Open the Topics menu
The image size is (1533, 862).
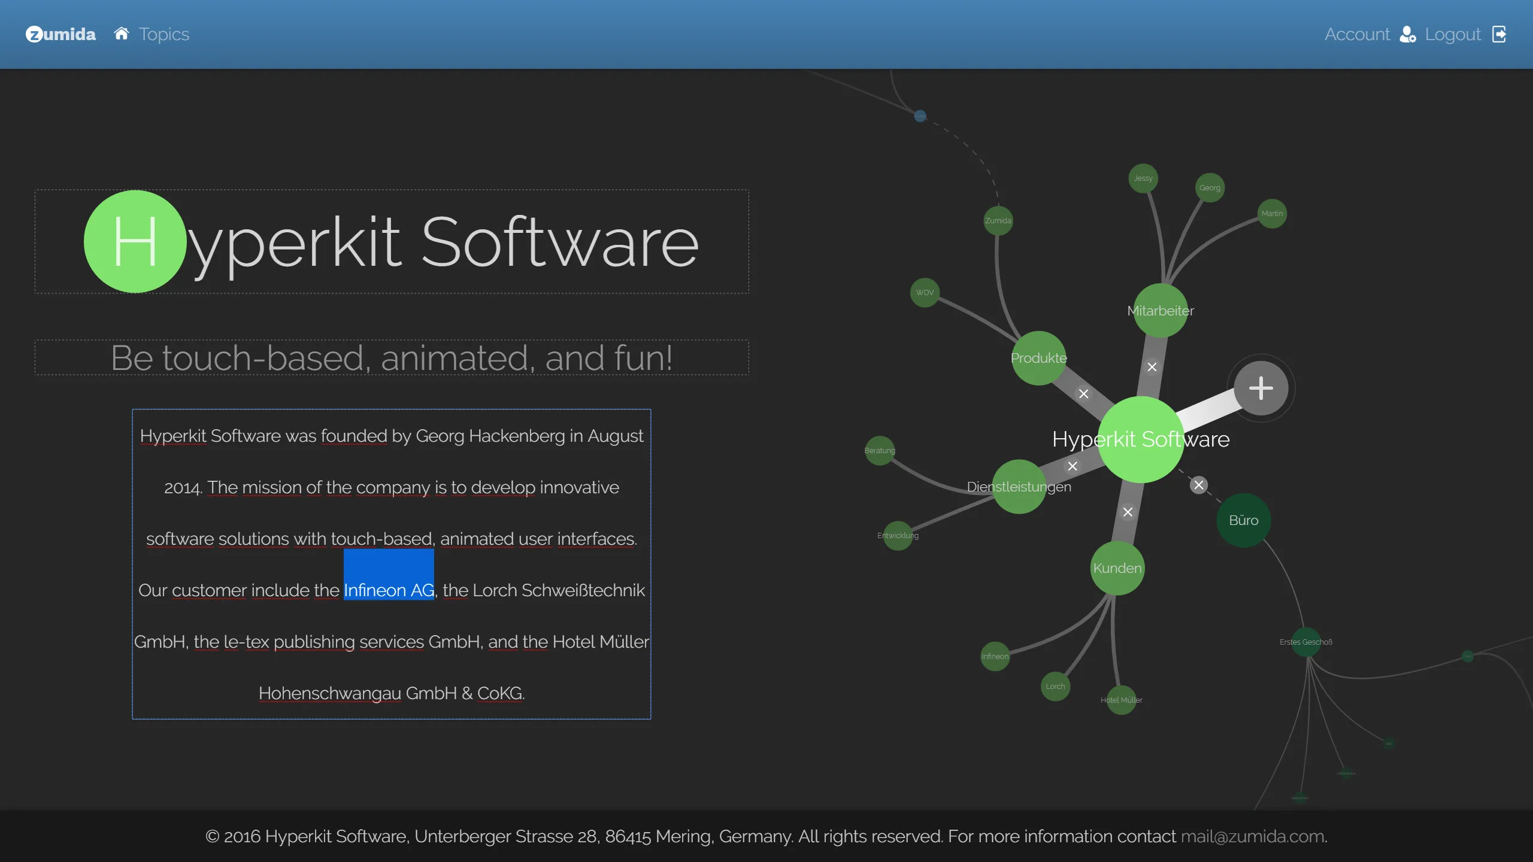pos(164,34)
